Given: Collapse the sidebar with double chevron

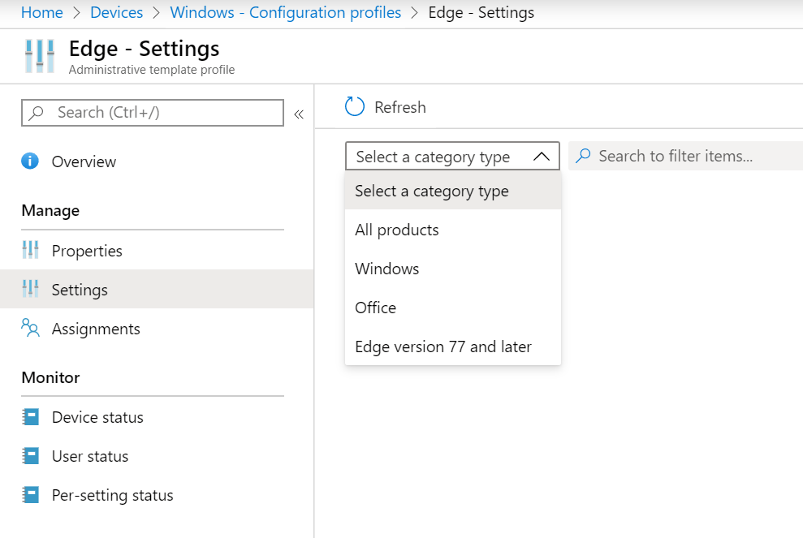Looking at the screenshot, I should tap(299, 114).
